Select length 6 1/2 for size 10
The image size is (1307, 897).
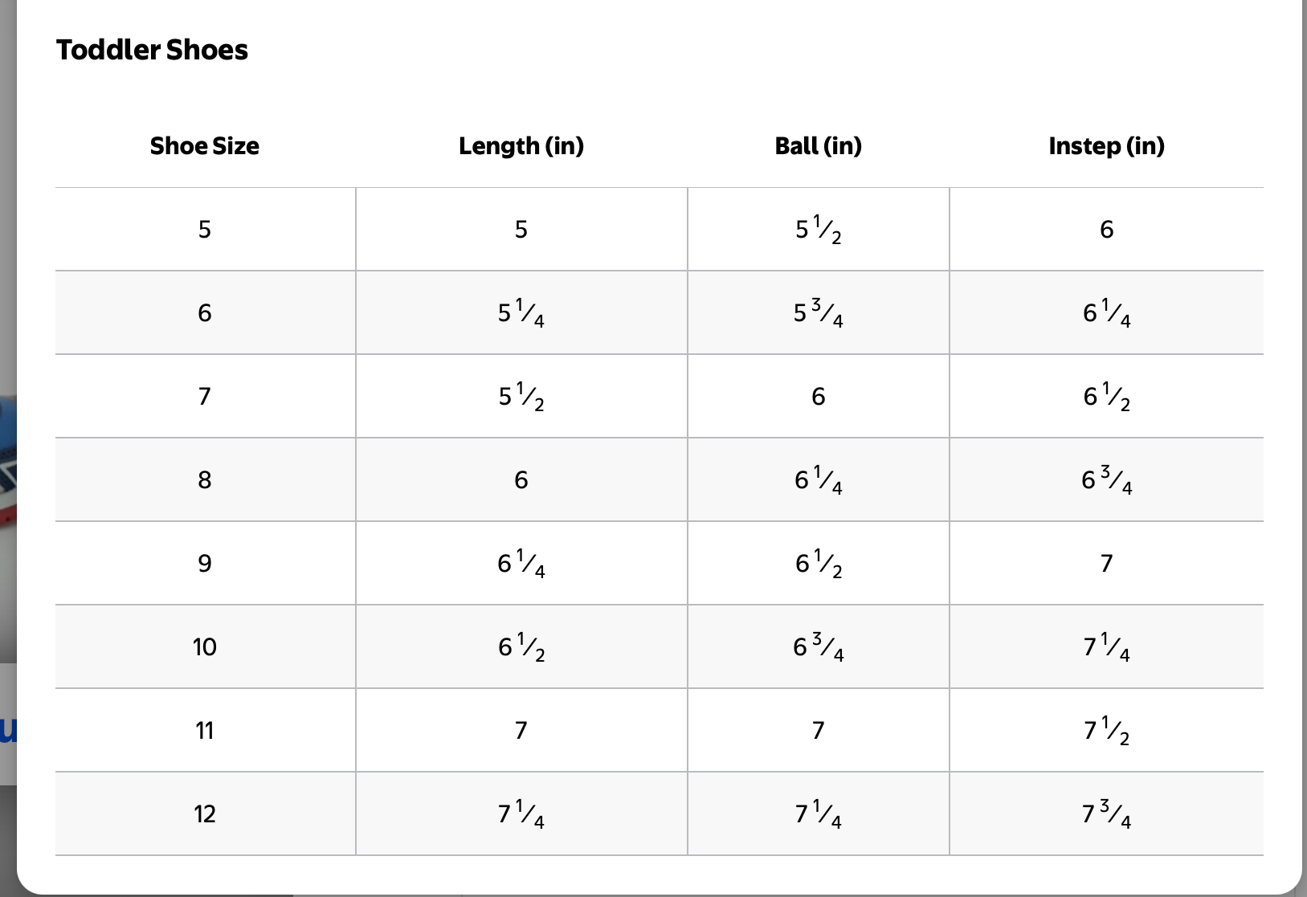521,647
